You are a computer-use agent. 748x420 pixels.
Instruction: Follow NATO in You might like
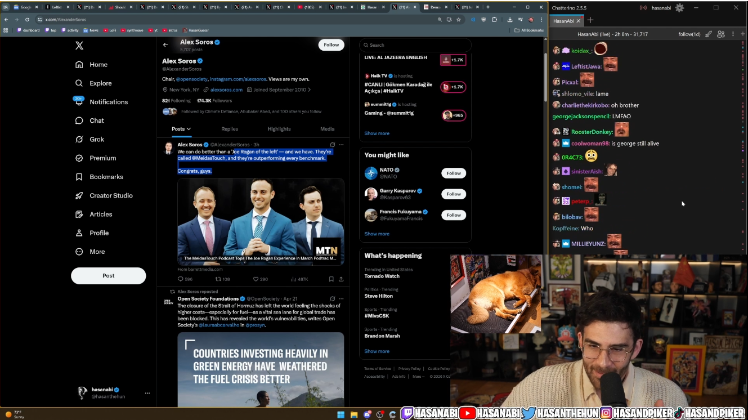[454, 173]
